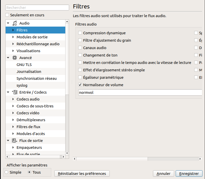This screenshot has height=179, width=205.
Task: Expand Codecs de sous-titres node
Action: pyautogui.click(x=13, y=106)
